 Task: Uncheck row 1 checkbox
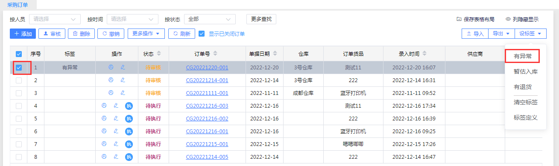19,67
